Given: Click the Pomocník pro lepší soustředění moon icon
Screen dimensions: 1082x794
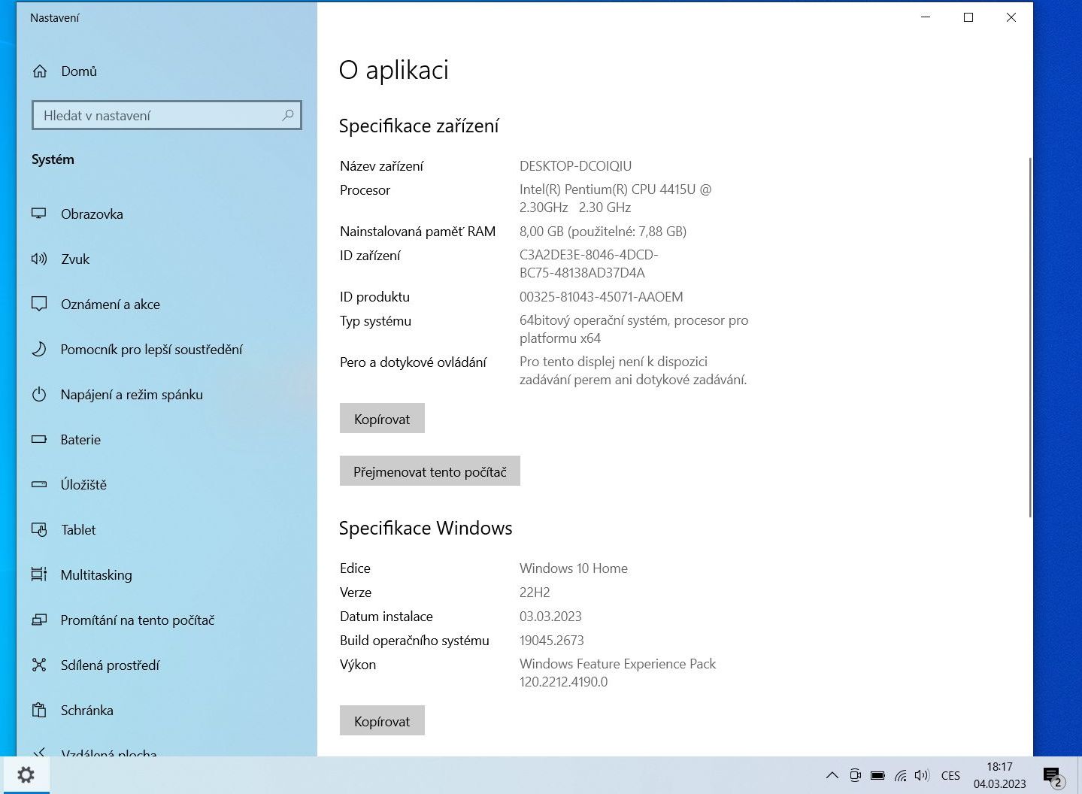Looking at the screenshot, I should [39, 349].
